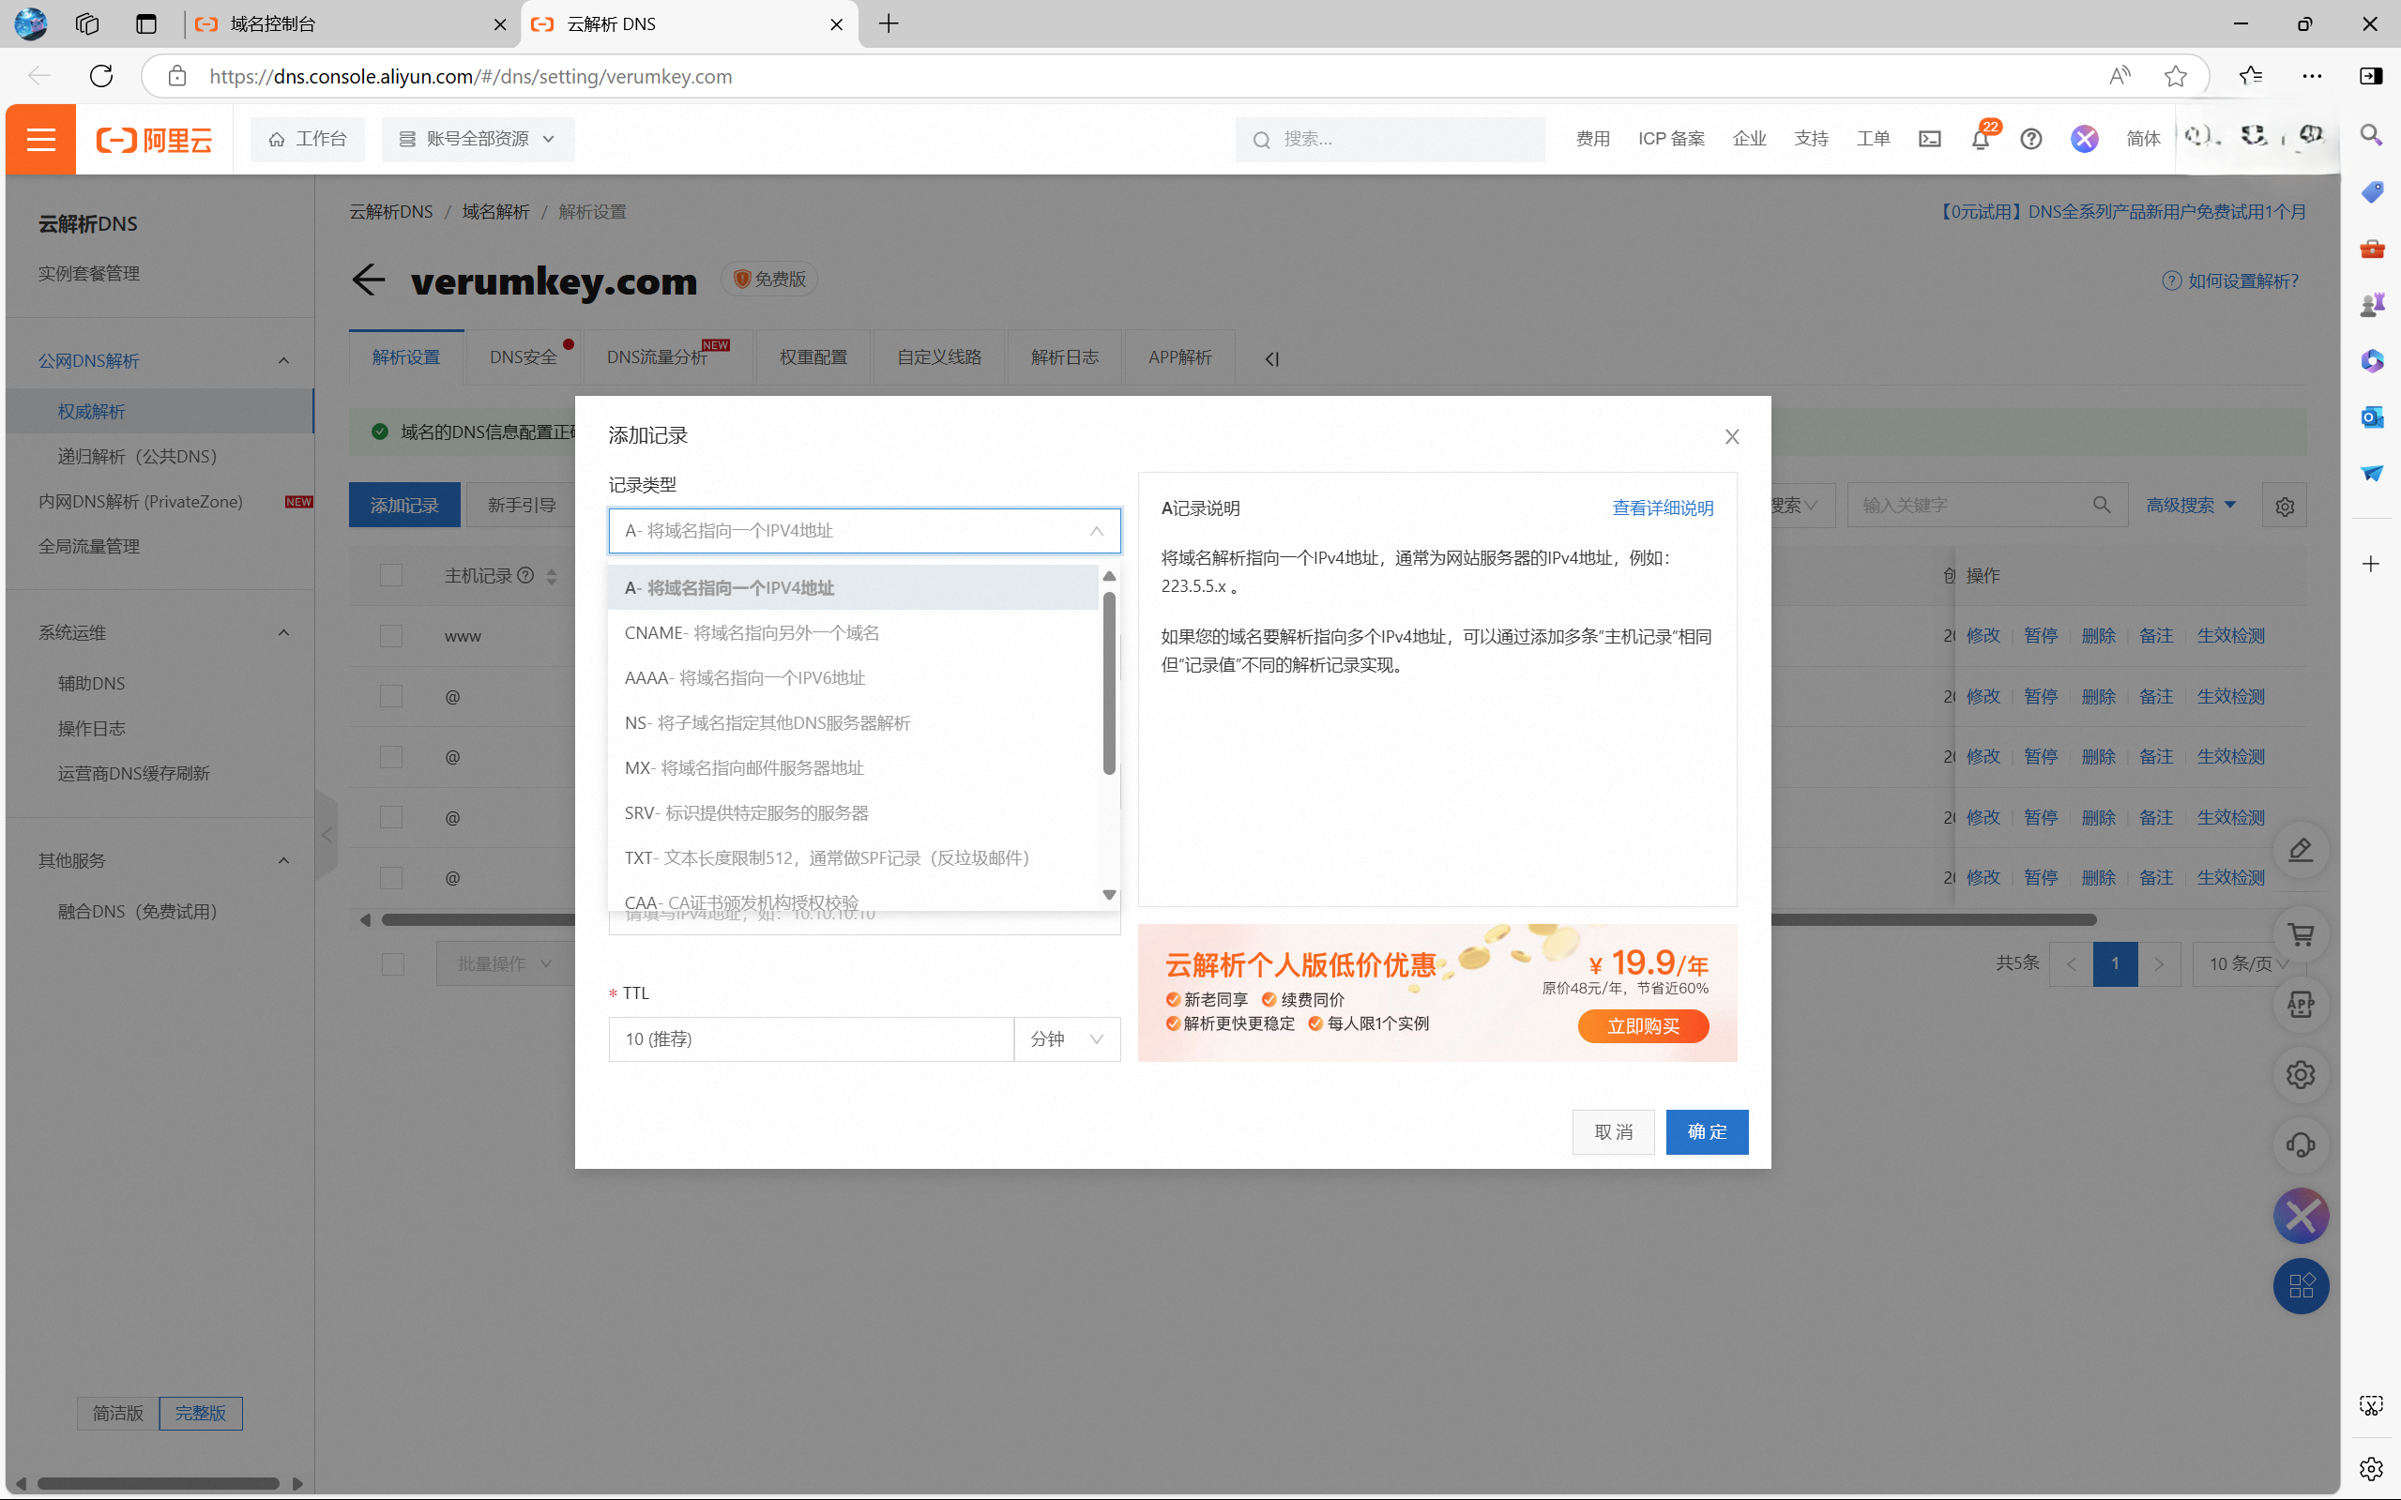
Task: Select CNAME record type option
Action: (x=853, y=633)
